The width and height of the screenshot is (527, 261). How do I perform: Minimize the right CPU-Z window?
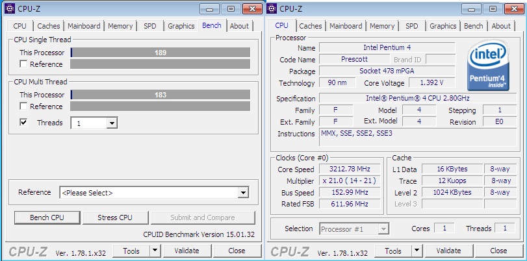click(x=471, y=9)
